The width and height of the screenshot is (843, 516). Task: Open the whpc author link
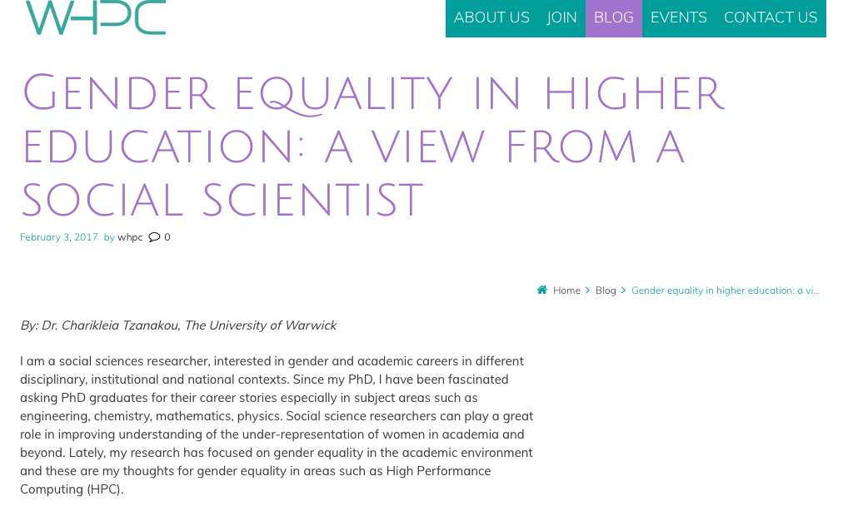(130, 237)
